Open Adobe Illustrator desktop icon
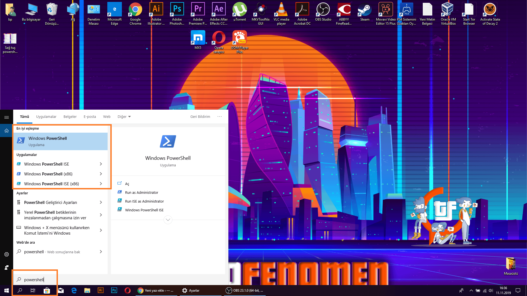Image resolution: width=527 pixels, height=296 pixels. [156, 14]
